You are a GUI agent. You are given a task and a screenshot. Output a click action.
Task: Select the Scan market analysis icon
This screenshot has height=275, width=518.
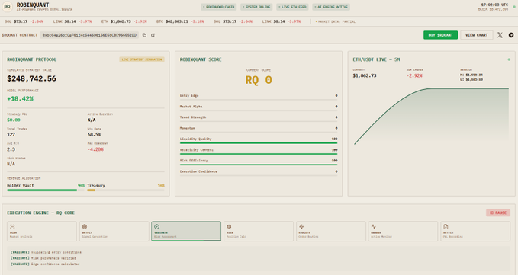click(x=12, y=226)
